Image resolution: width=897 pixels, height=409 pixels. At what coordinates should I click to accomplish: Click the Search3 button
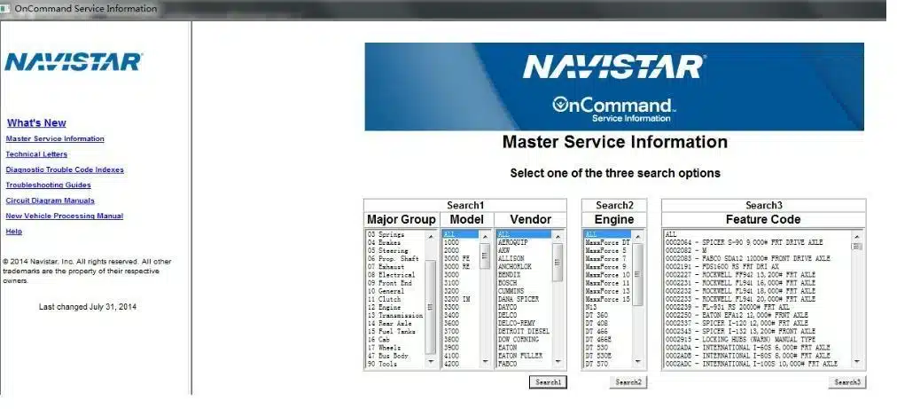pyautogui.click(x=847, y=382)
